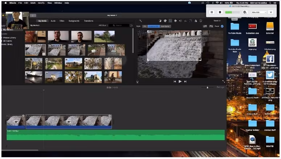Open noise reduction and equalizer icon

(x=185, y=21)
